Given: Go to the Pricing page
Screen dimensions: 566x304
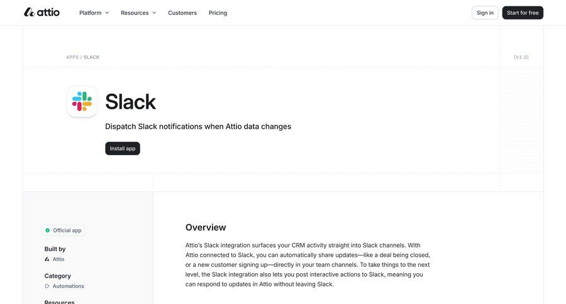Looking at the screenshot, I should 218,13.
